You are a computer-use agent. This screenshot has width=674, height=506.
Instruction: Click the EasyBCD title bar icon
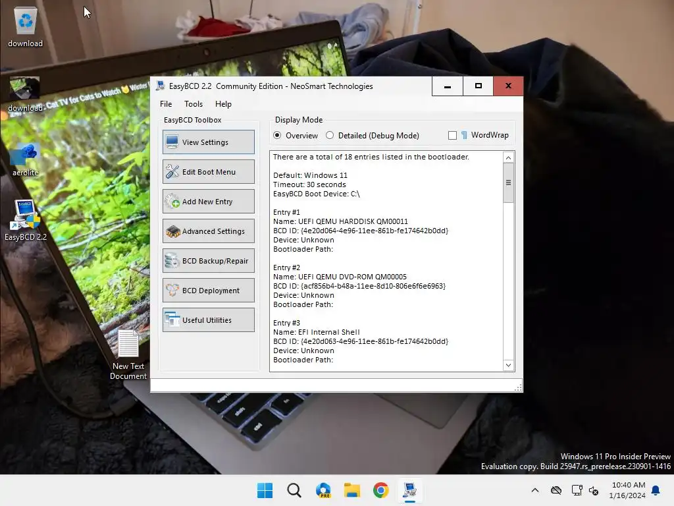coord(161,86)
